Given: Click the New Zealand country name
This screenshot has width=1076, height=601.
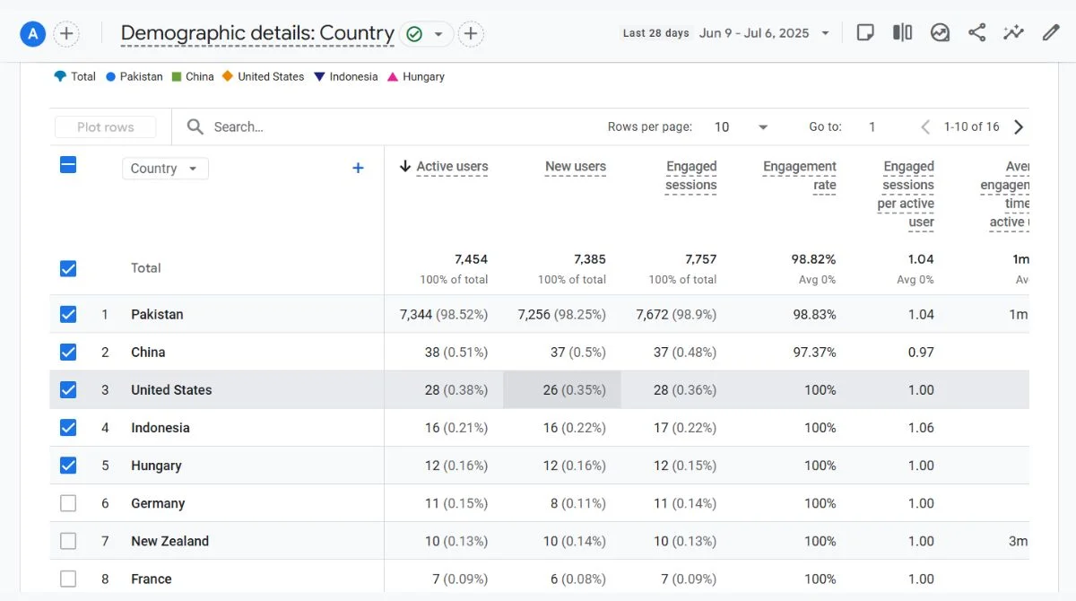Looking at the screenshot, I should click(169, 541).
